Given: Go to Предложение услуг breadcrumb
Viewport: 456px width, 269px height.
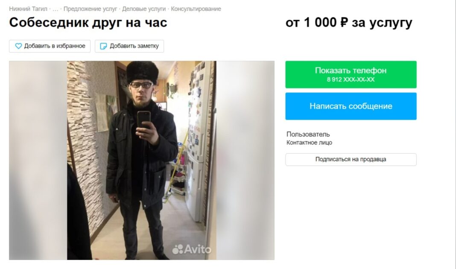Looking at the screenshot, I should [90, 9].
